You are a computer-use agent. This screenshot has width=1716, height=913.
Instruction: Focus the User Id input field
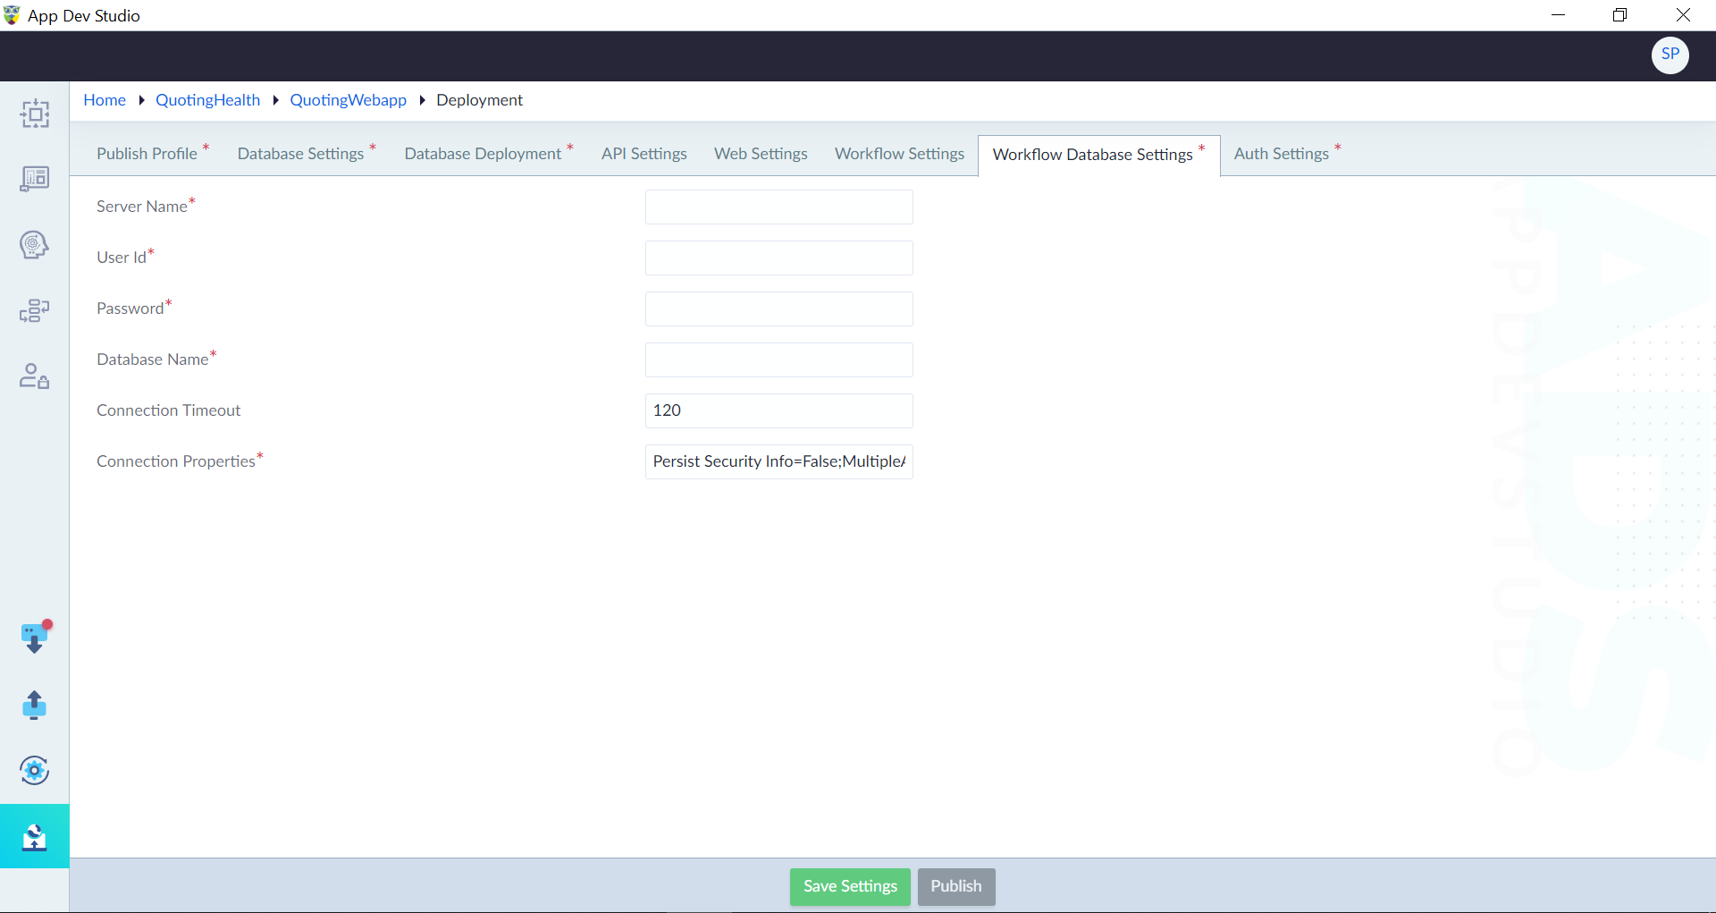778,258
